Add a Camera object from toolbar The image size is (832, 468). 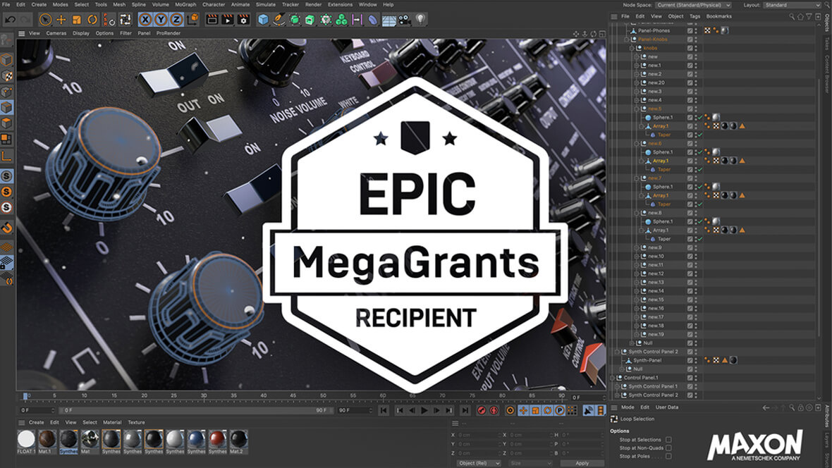coord(404,20)
